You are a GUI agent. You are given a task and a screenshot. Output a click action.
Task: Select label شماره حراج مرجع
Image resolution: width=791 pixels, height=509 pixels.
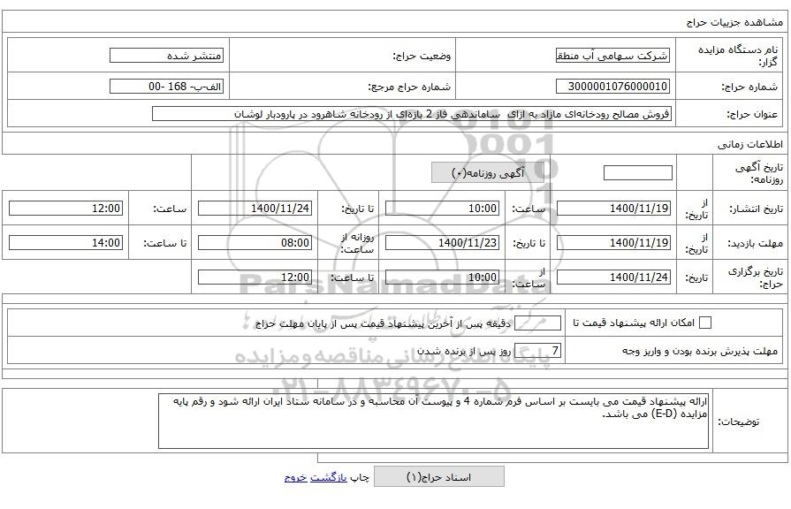[x=409, y=87]
